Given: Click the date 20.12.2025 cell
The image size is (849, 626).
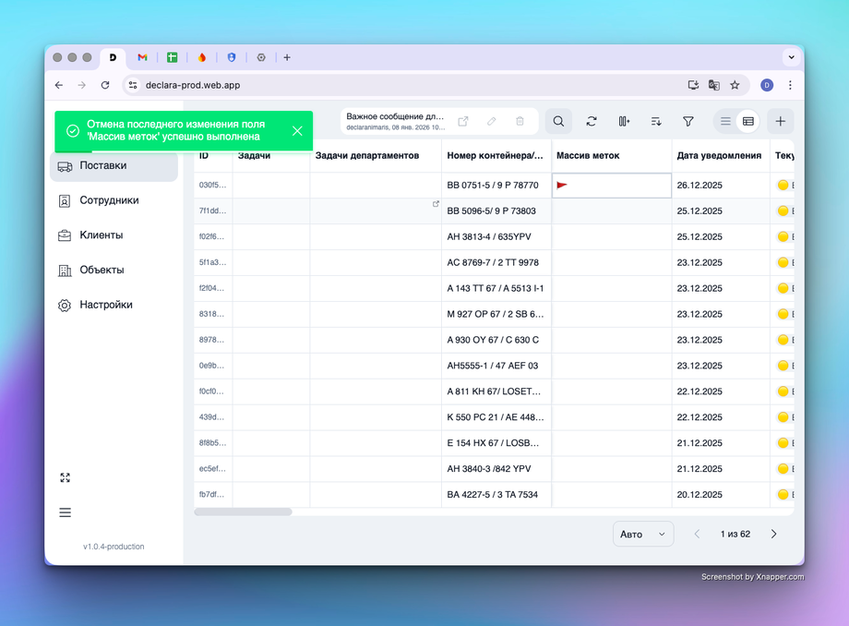Looking at the screenshot, I should 721,494.
